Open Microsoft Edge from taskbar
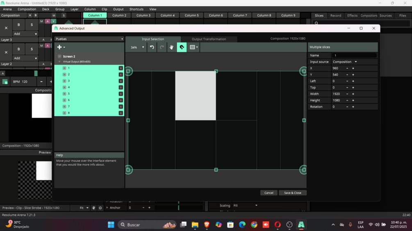 click(x=242, y=225)
